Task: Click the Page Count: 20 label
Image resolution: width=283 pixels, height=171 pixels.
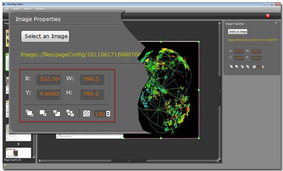Action: [x=13, y=160]
